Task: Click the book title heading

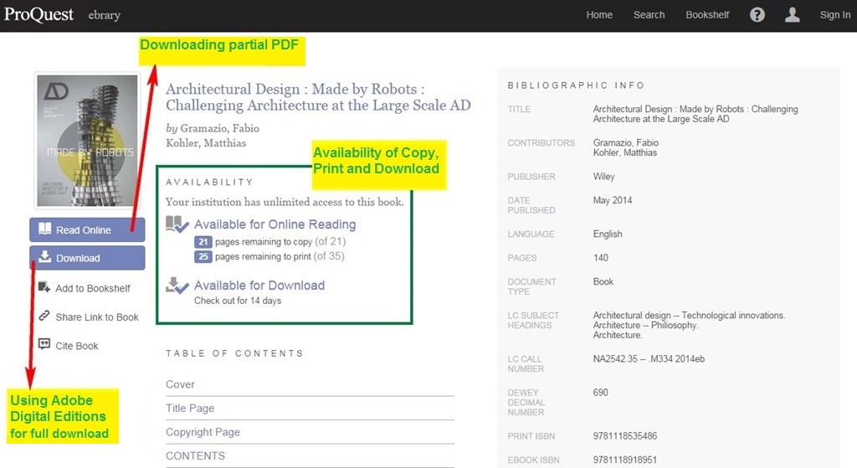Action: click(x=318, y=97)
